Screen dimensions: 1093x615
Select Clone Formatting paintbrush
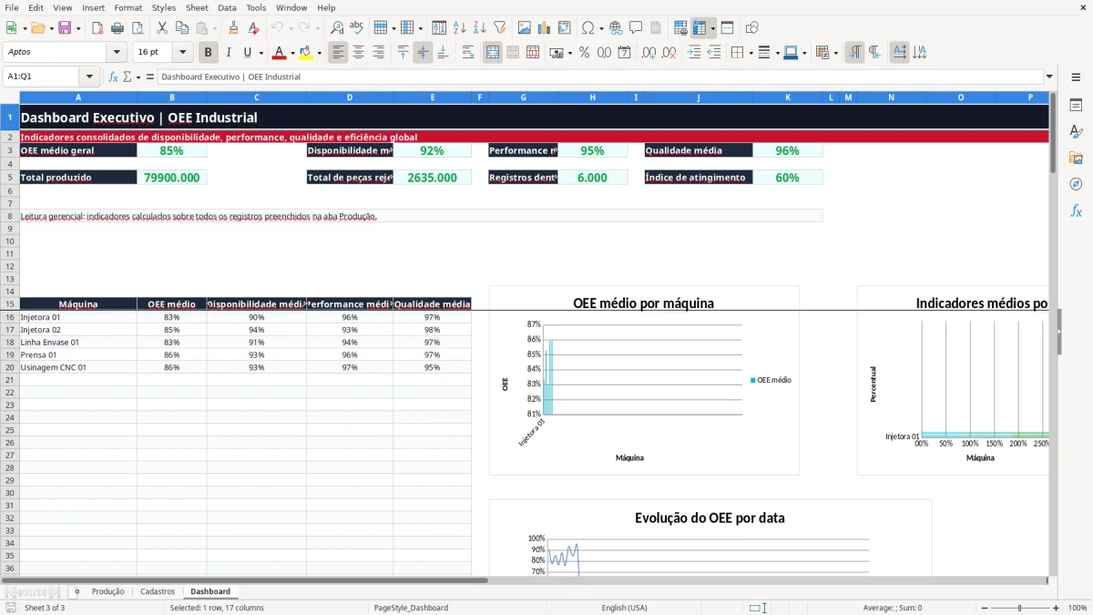point(233,28)
